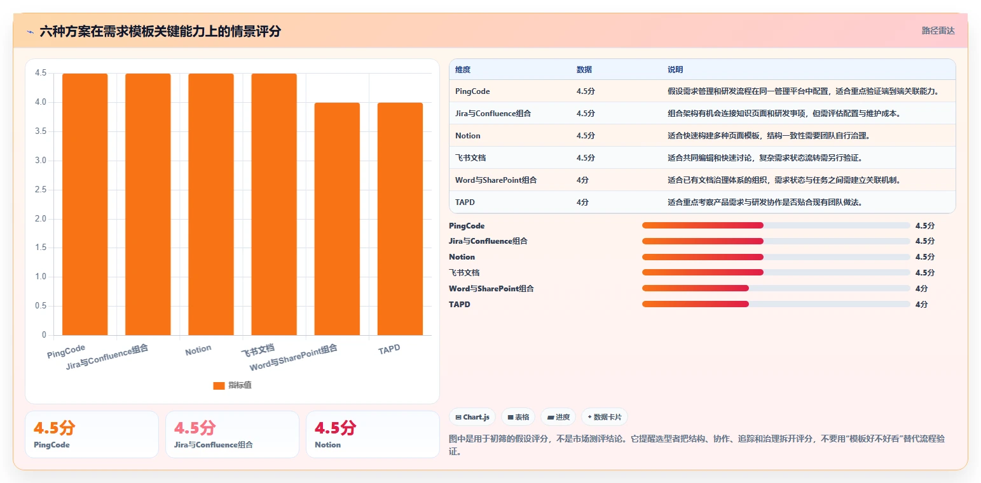Click the Chart.js tag pill
This screenshot has width=981, height=483.
(x=472, y=417)
